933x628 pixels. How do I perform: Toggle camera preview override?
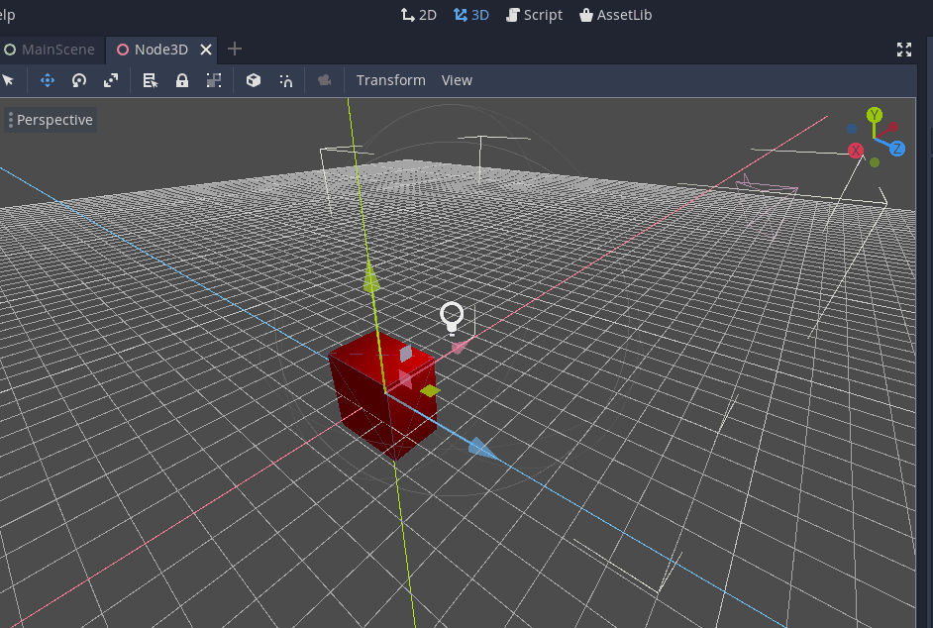[x=324, y=80]
